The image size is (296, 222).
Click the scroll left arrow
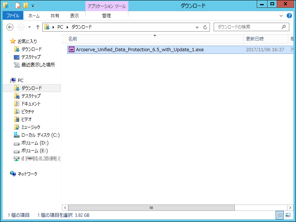[65, 208]
